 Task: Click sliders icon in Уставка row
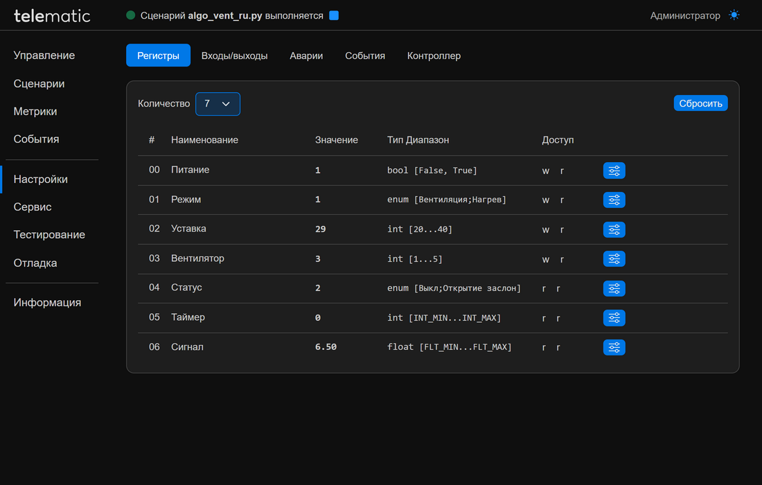coord(614,229)
